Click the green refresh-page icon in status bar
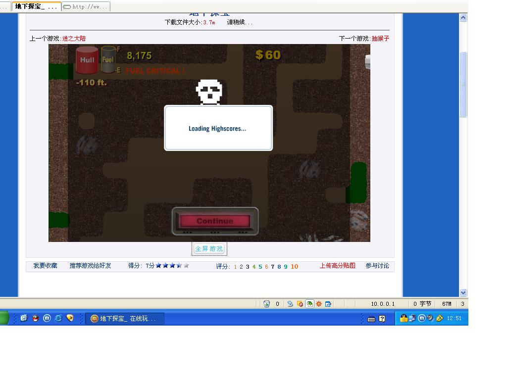Image resolution: width=507 pixels, height=380 pixels. click(x=309, y=304)
